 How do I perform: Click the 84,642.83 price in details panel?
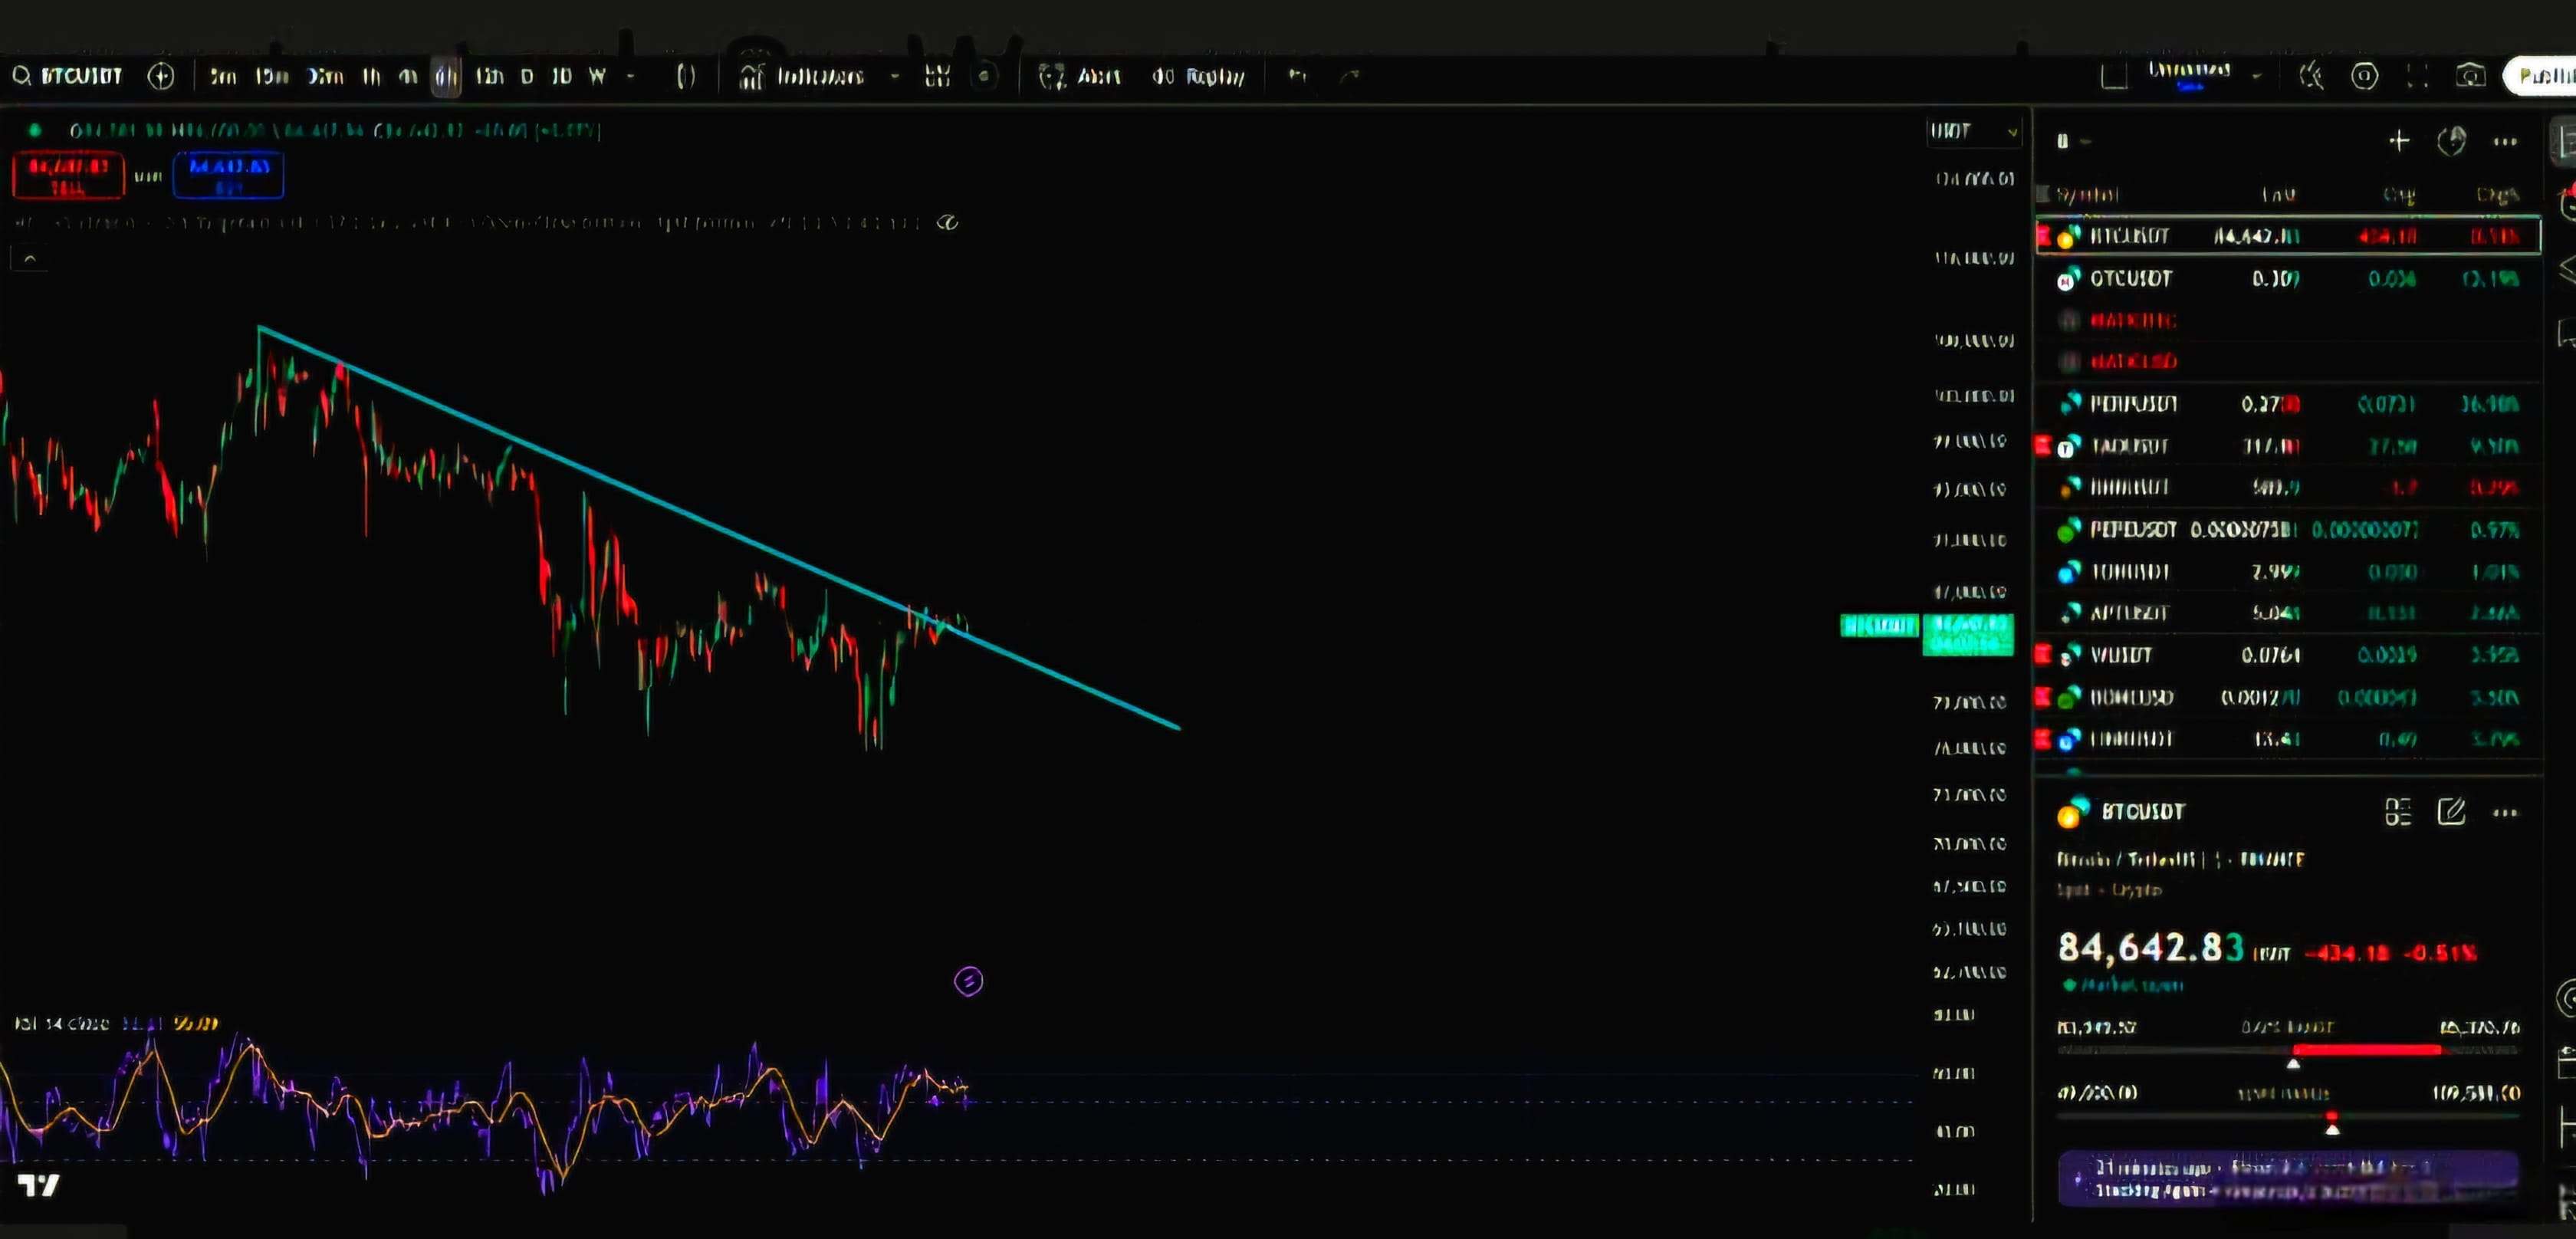pyautogui.click(x=2151, y=947)
